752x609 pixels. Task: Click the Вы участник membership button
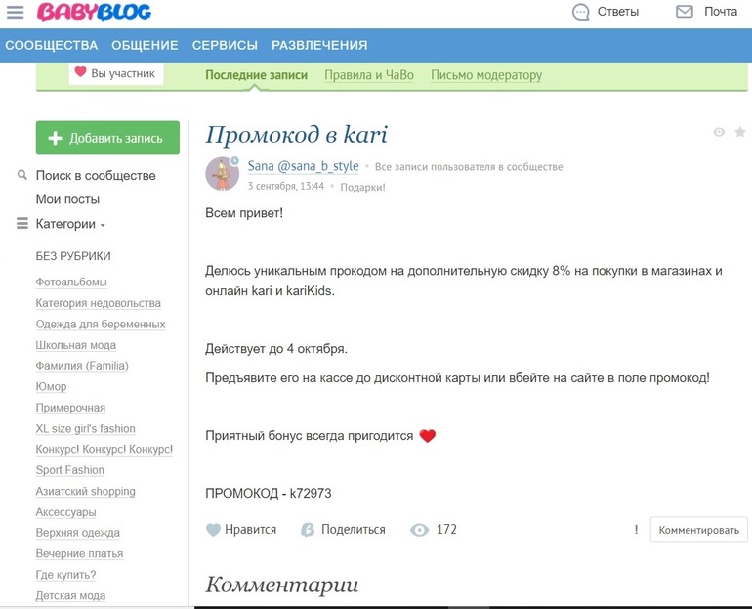coord(115,73)
